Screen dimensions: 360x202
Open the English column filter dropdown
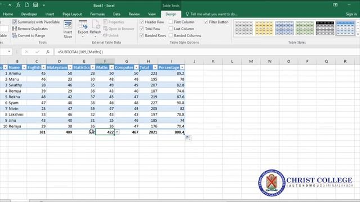[44, 67]
